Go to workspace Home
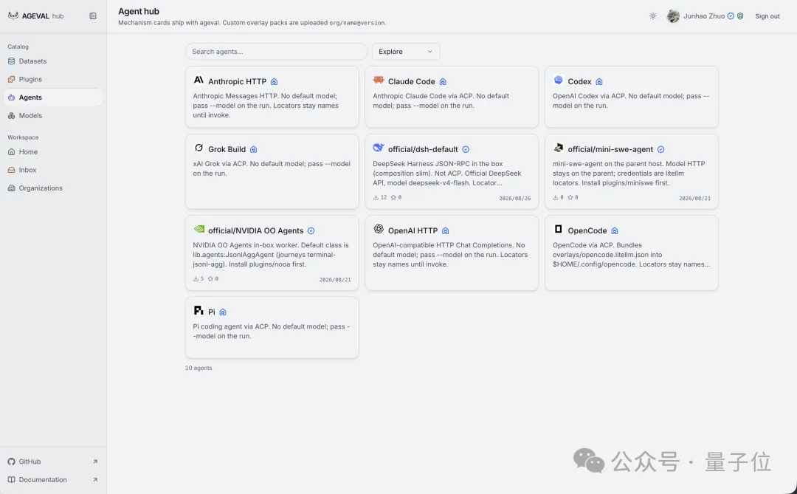Screen dimensions: 797x494 pyautogui.click(x=53, y=151)
